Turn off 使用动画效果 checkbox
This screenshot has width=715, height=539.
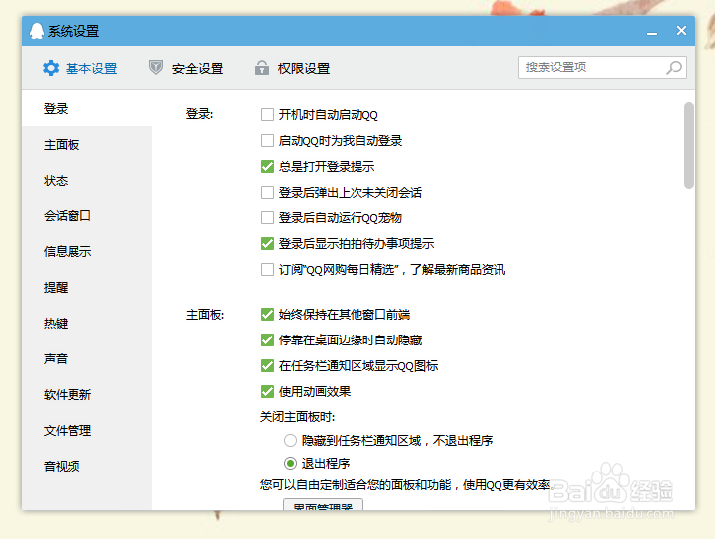[x=268, y=391]
